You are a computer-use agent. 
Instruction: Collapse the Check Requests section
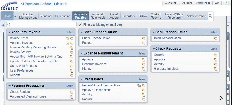tap(154, 49)
